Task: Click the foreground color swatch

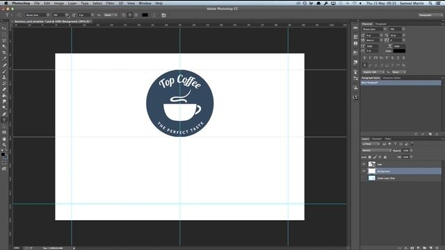Action: point(3,154)
